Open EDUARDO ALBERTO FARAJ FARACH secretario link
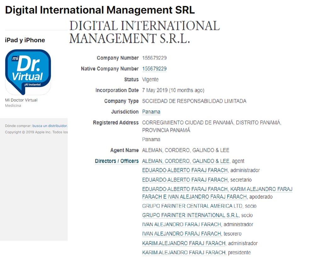 pyautogui.click(x=185, y=180)
